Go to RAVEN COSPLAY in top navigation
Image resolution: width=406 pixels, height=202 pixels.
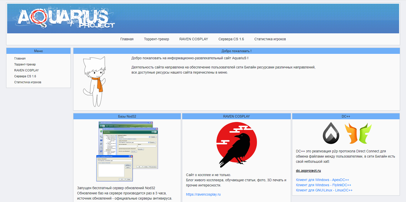pyautogui.click(x=194, y=39)
